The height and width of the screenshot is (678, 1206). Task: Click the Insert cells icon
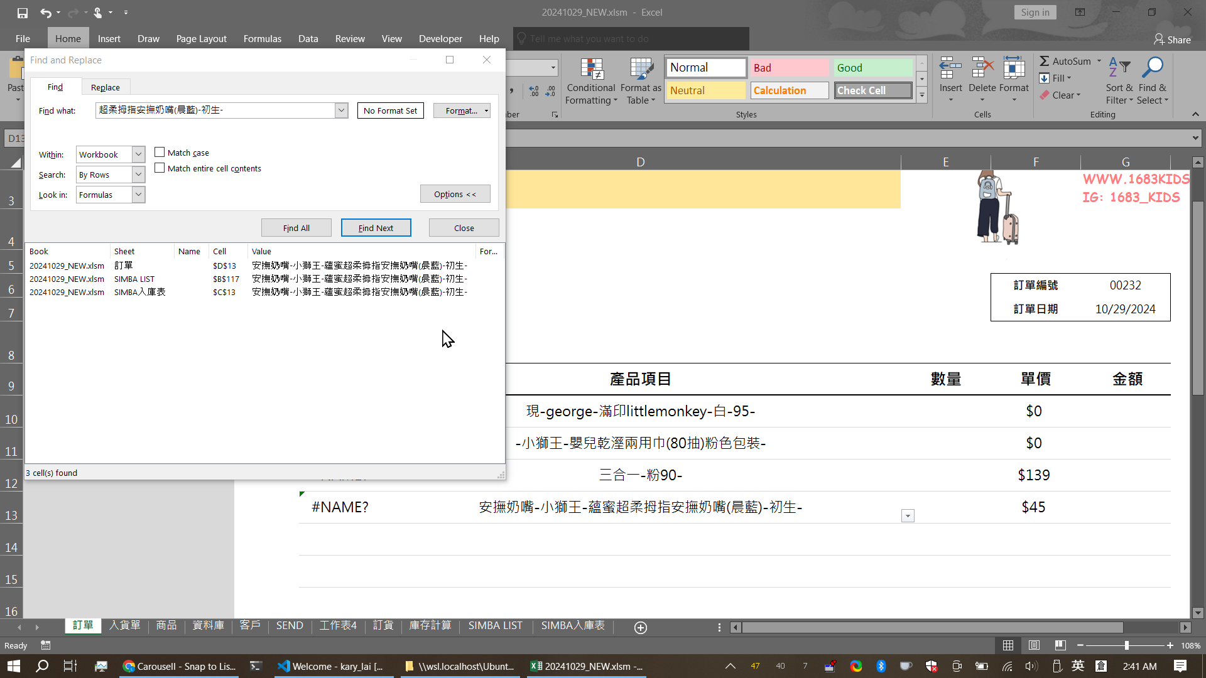(x=950, y=68)
